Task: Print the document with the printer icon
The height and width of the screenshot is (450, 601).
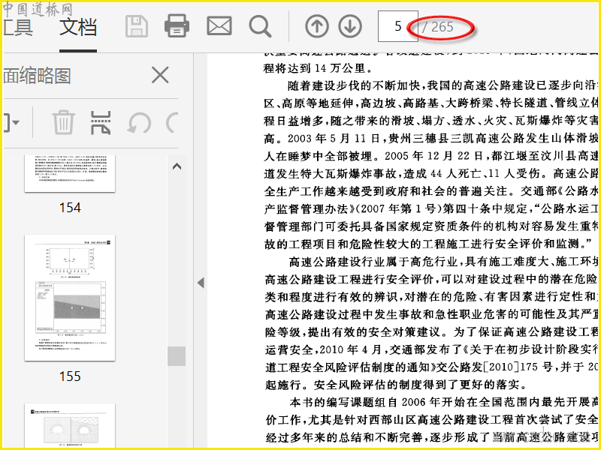Action: tap(177, 26)
